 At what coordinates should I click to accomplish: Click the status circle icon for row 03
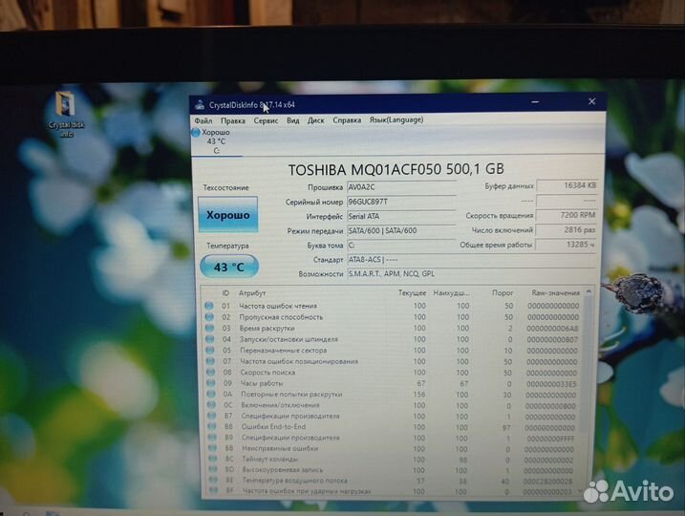point(209,328)
